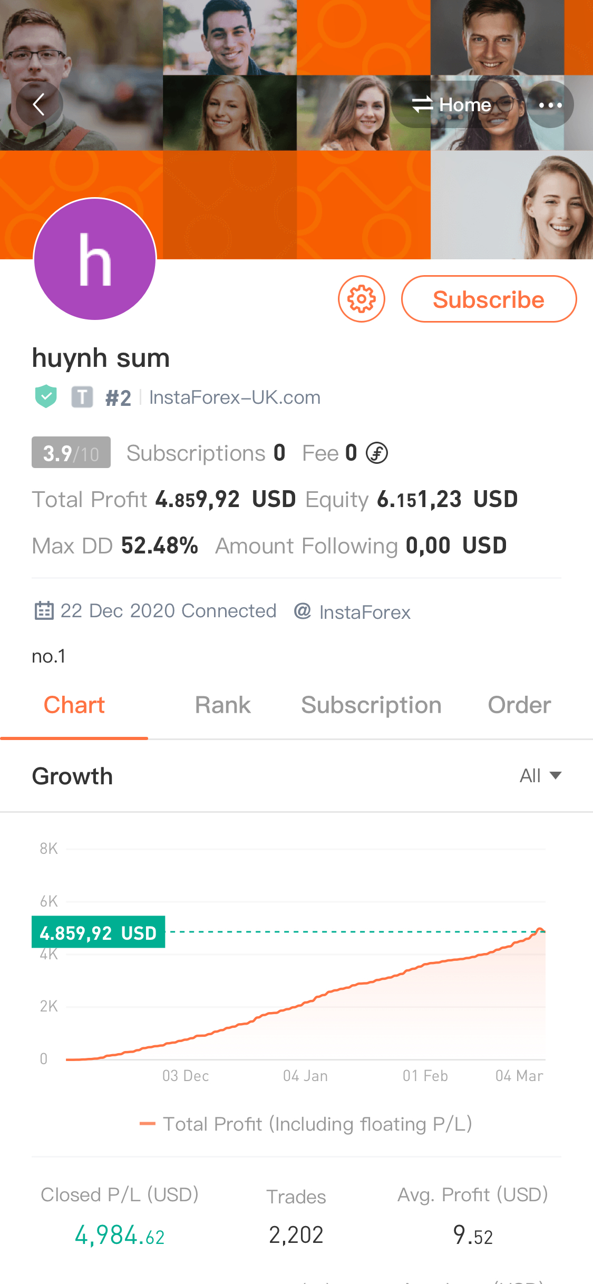Tap the purple h profile avatar
Viewport: 593px width, 1284px height.
point(95,259)
